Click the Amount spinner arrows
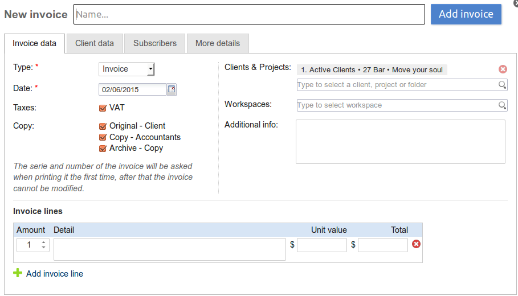The image size is (518, 296). tap(43, 245)
